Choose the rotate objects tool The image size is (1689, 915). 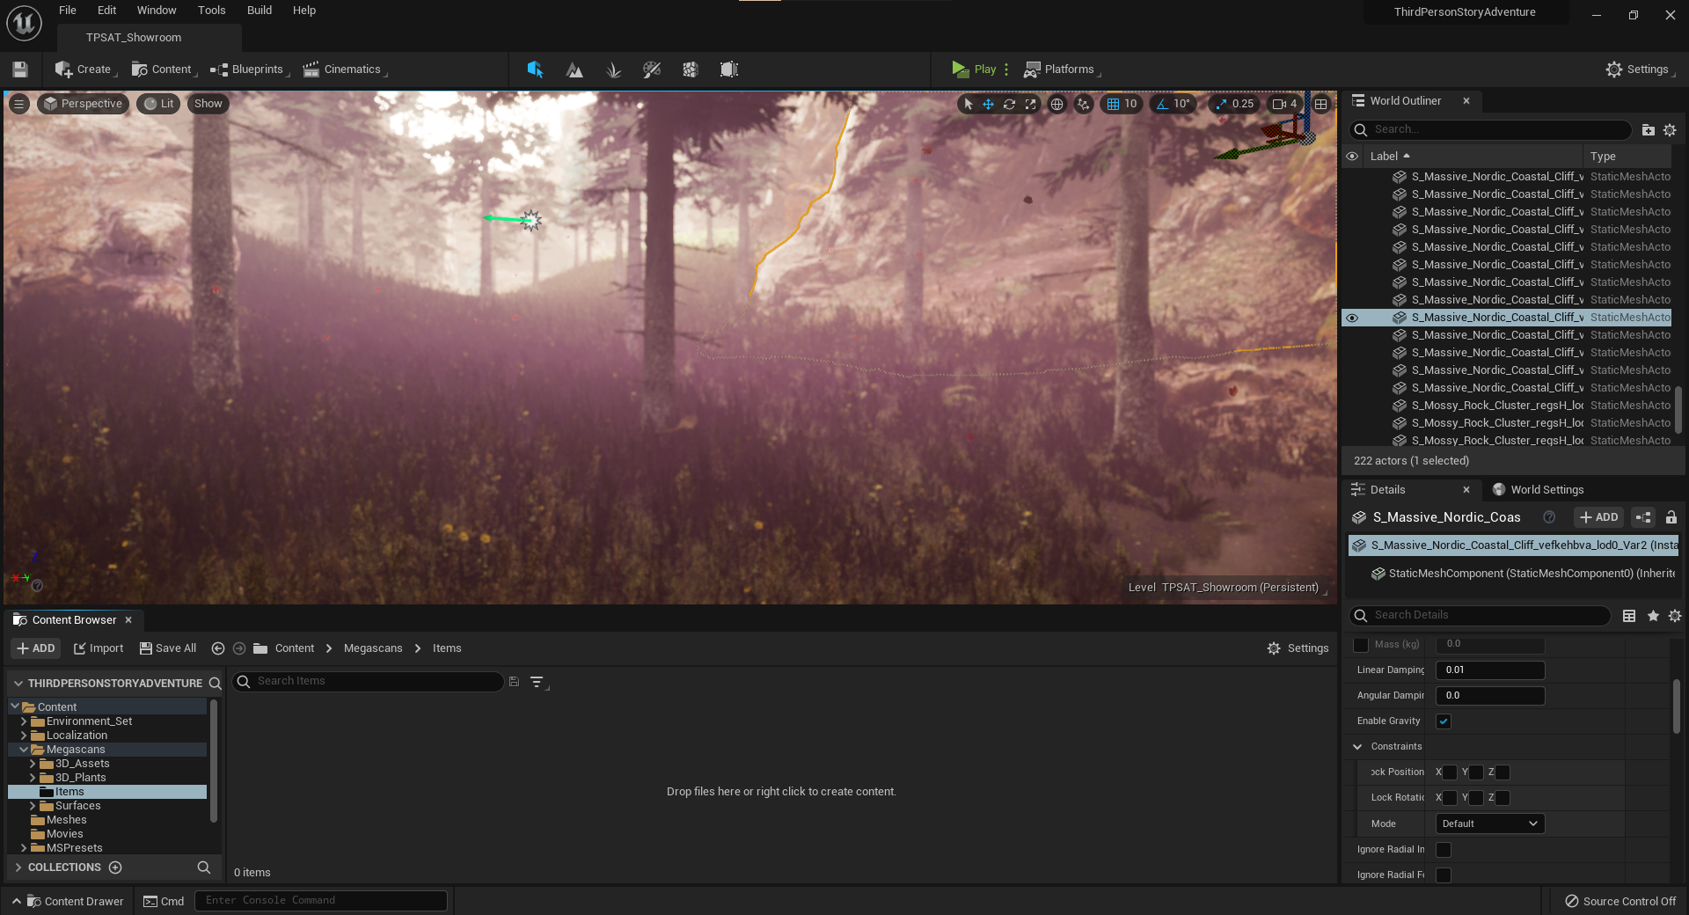pyautogui.click(x=1010, y=104)
